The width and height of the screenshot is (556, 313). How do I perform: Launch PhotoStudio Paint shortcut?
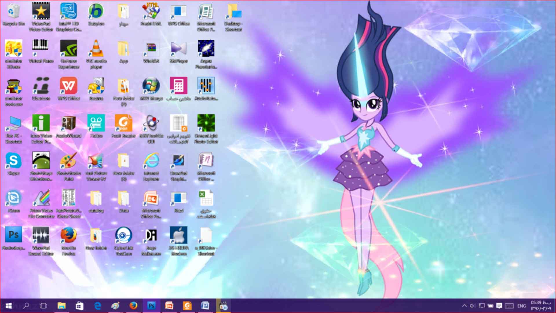coord(69,167)
